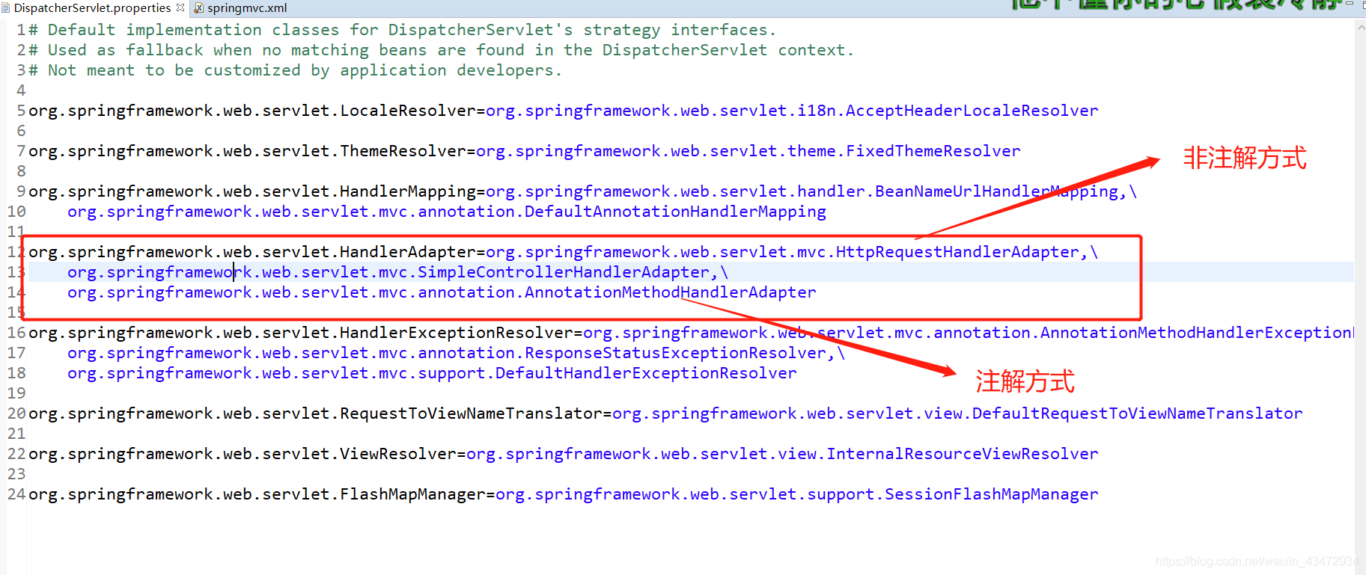
Task: Click the DefaultAnnotationHandlerMapping line
Action: point(447,212)
